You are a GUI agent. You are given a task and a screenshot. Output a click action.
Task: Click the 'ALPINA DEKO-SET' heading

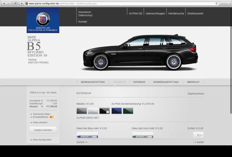point(88,118)
